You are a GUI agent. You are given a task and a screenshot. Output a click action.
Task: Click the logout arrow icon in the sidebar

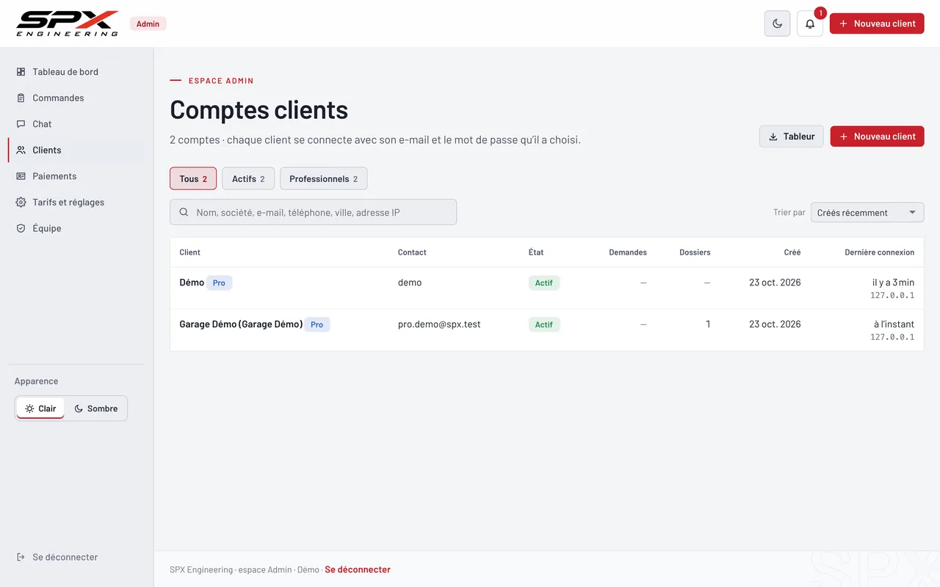click(x=21, y=557)
